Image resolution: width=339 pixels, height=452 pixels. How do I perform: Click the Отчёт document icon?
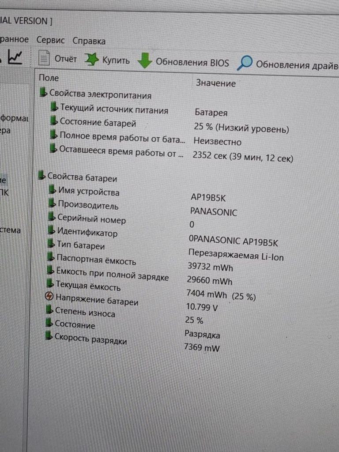44,58
